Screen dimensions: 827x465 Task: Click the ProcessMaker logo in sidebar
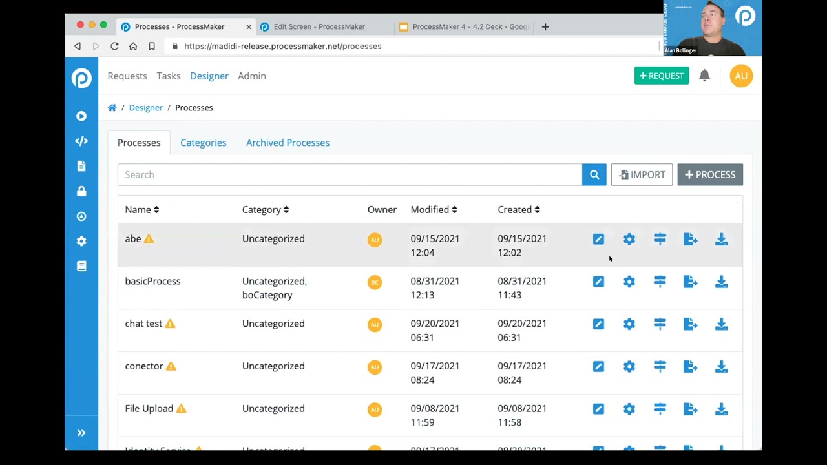pyautogui.click(x=81, y=78)
